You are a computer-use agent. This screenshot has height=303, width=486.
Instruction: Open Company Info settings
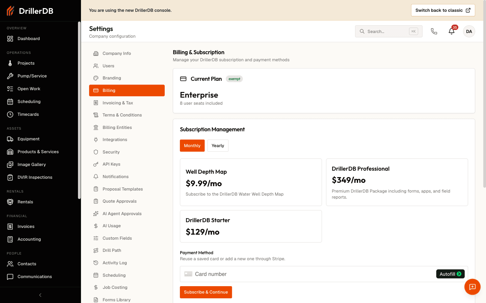pos(127,54)
